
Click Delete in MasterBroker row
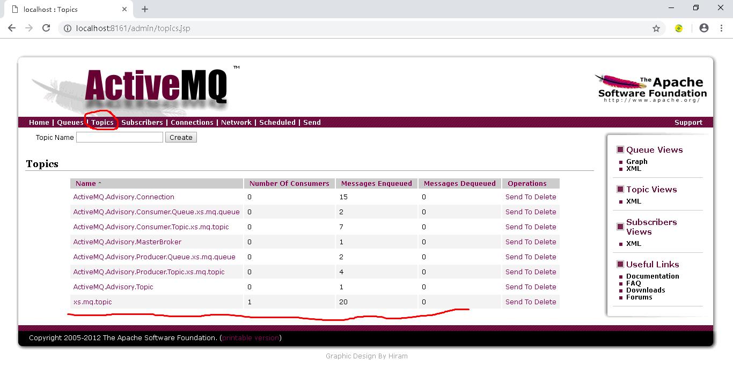[x=545, y=242]
